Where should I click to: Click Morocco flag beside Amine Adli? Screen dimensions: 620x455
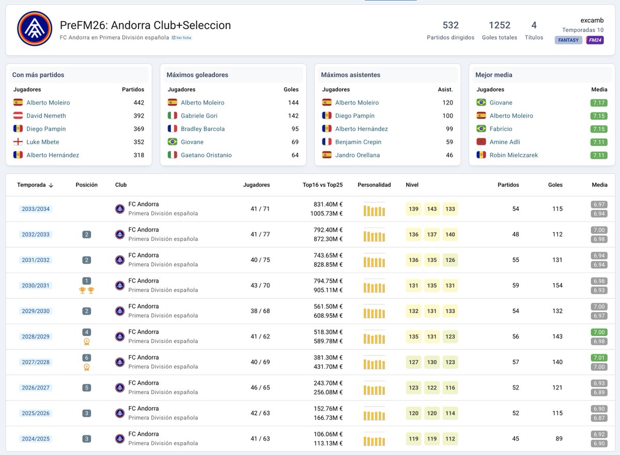point(482,142)
